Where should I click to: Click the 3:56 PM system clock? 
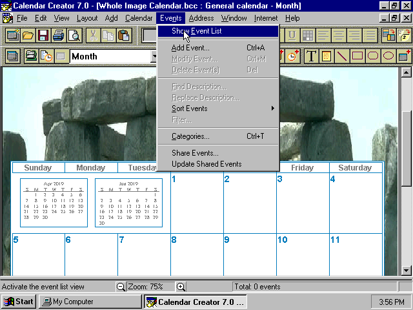pyautogui.click(x=392, y=302)
